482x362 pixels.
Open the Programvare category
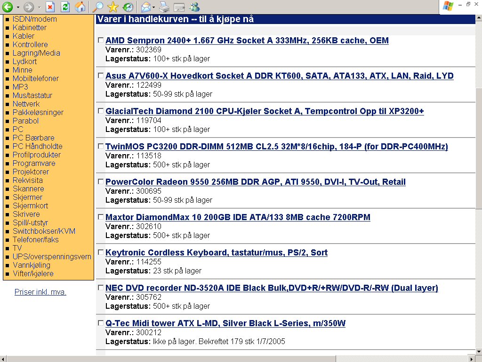click(34, 164)
